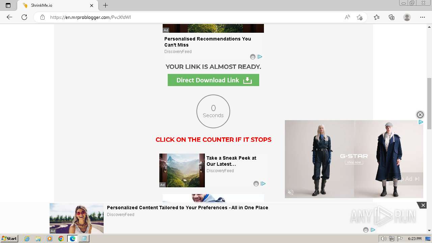
Task: Click the Direct Download Link button
Action: coord(213,80)
